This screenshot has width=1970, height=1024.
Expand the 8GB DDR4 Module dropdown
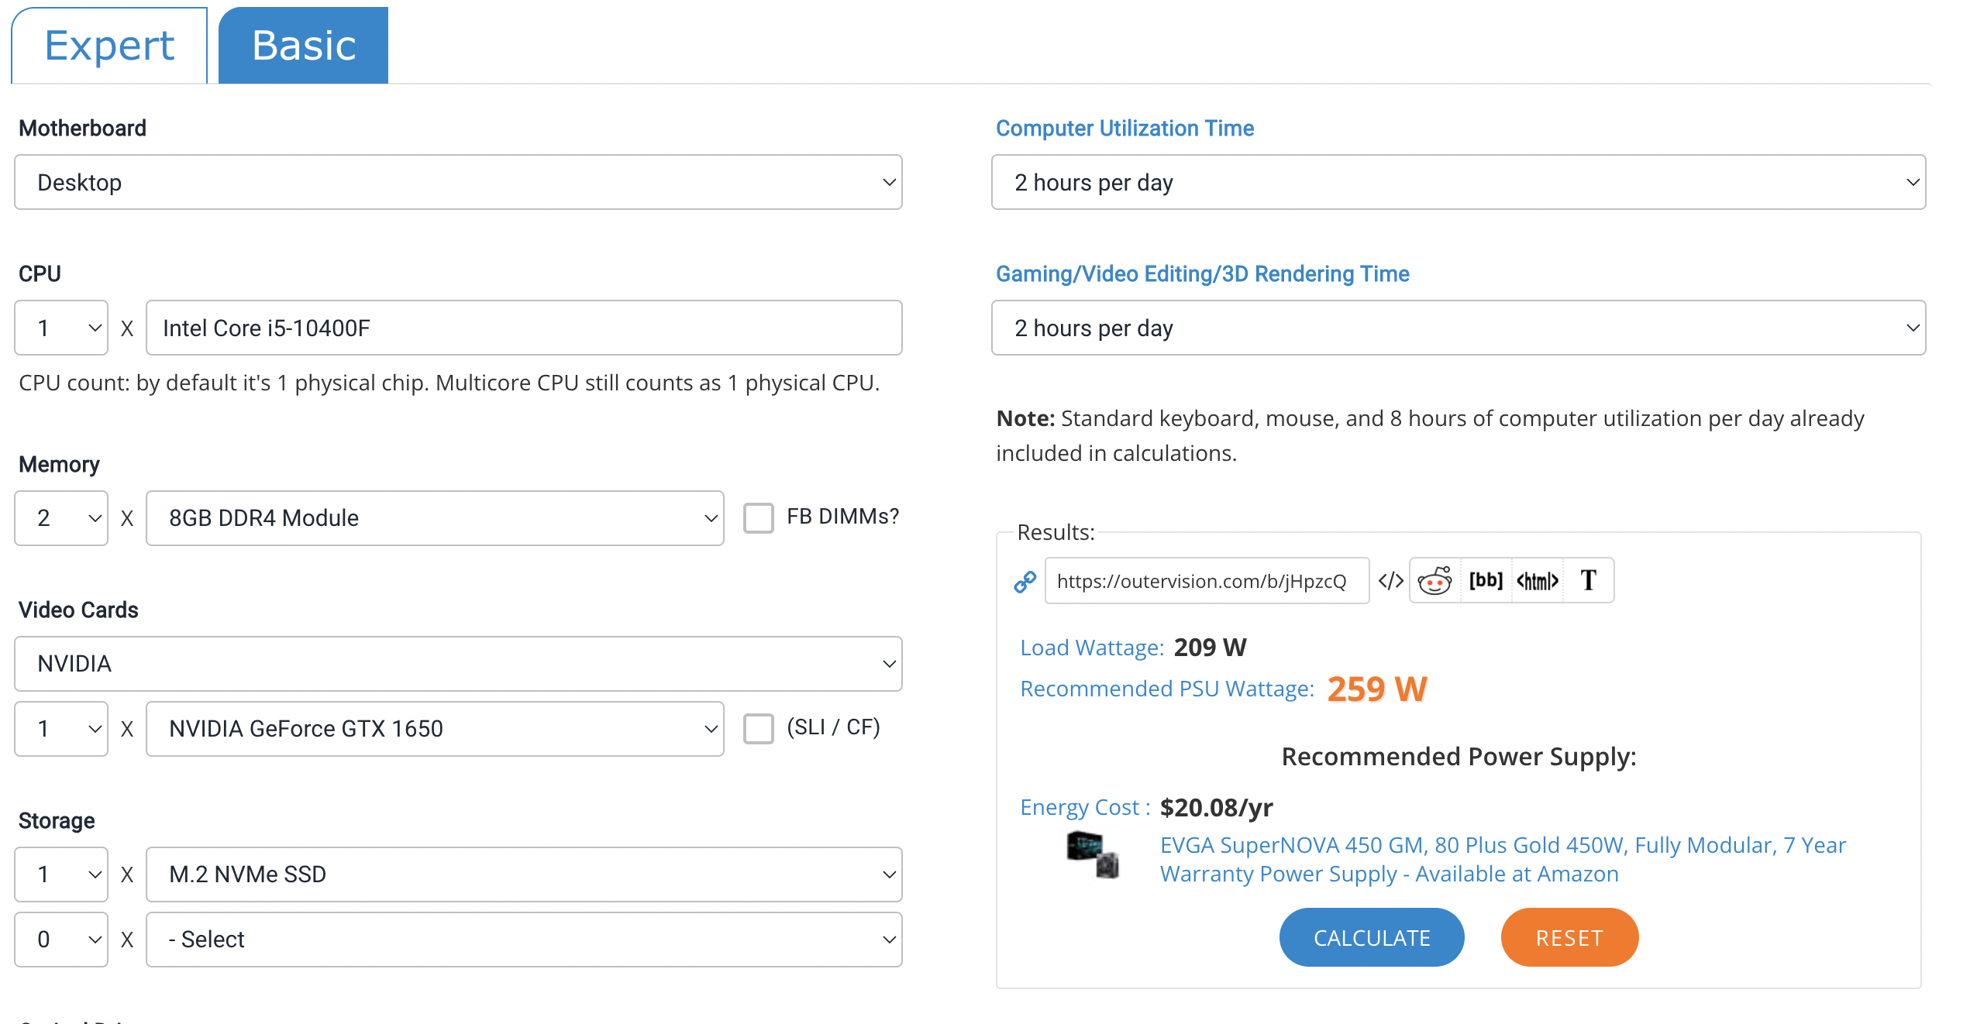click(x=435, y=518)
